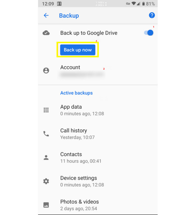Open the Account setting
Viewport: 195px width, 215px height.
tap(98, 71)
